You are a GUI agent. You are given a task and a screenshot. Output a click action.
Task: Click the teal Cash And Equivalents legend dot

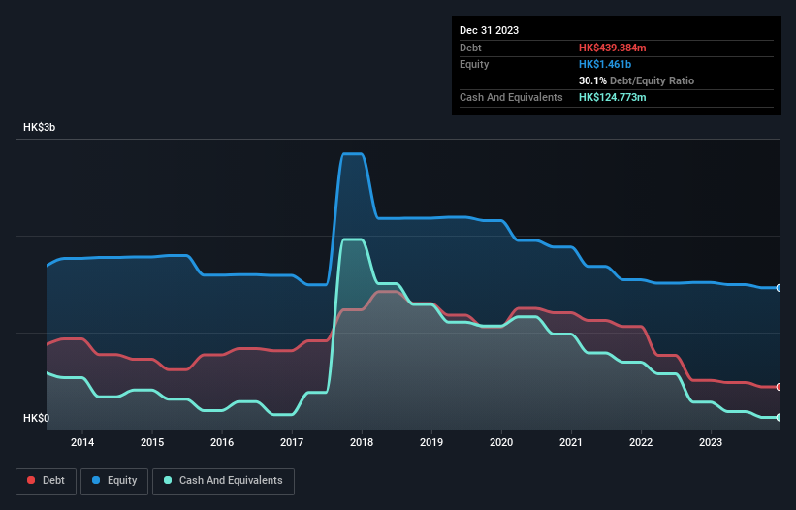point(168,480)
